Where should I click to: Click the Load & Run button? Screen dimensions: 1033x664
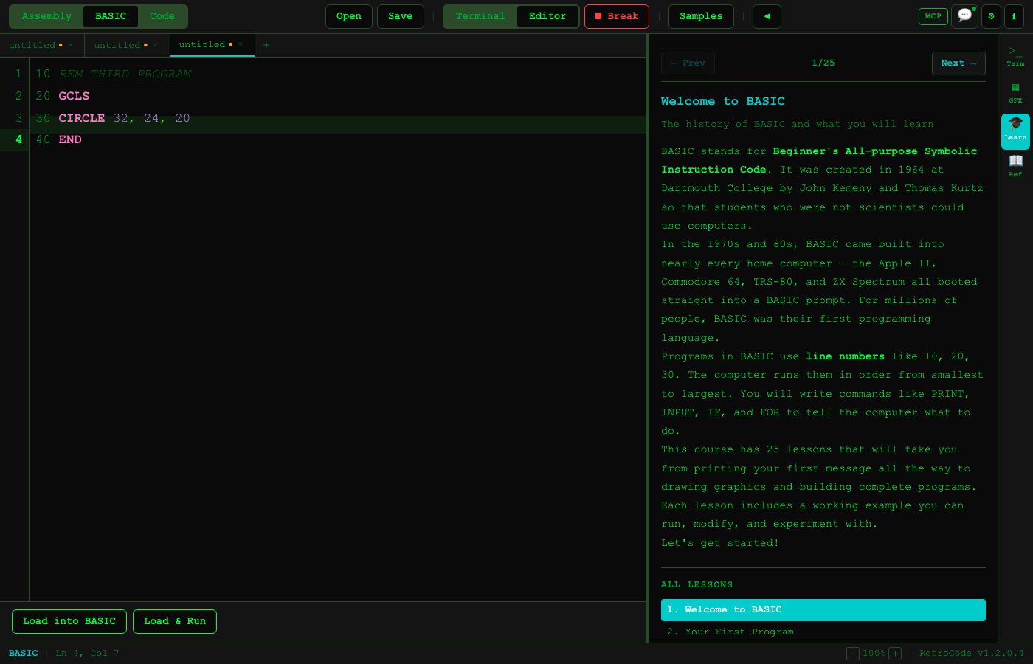coord(175,621)
